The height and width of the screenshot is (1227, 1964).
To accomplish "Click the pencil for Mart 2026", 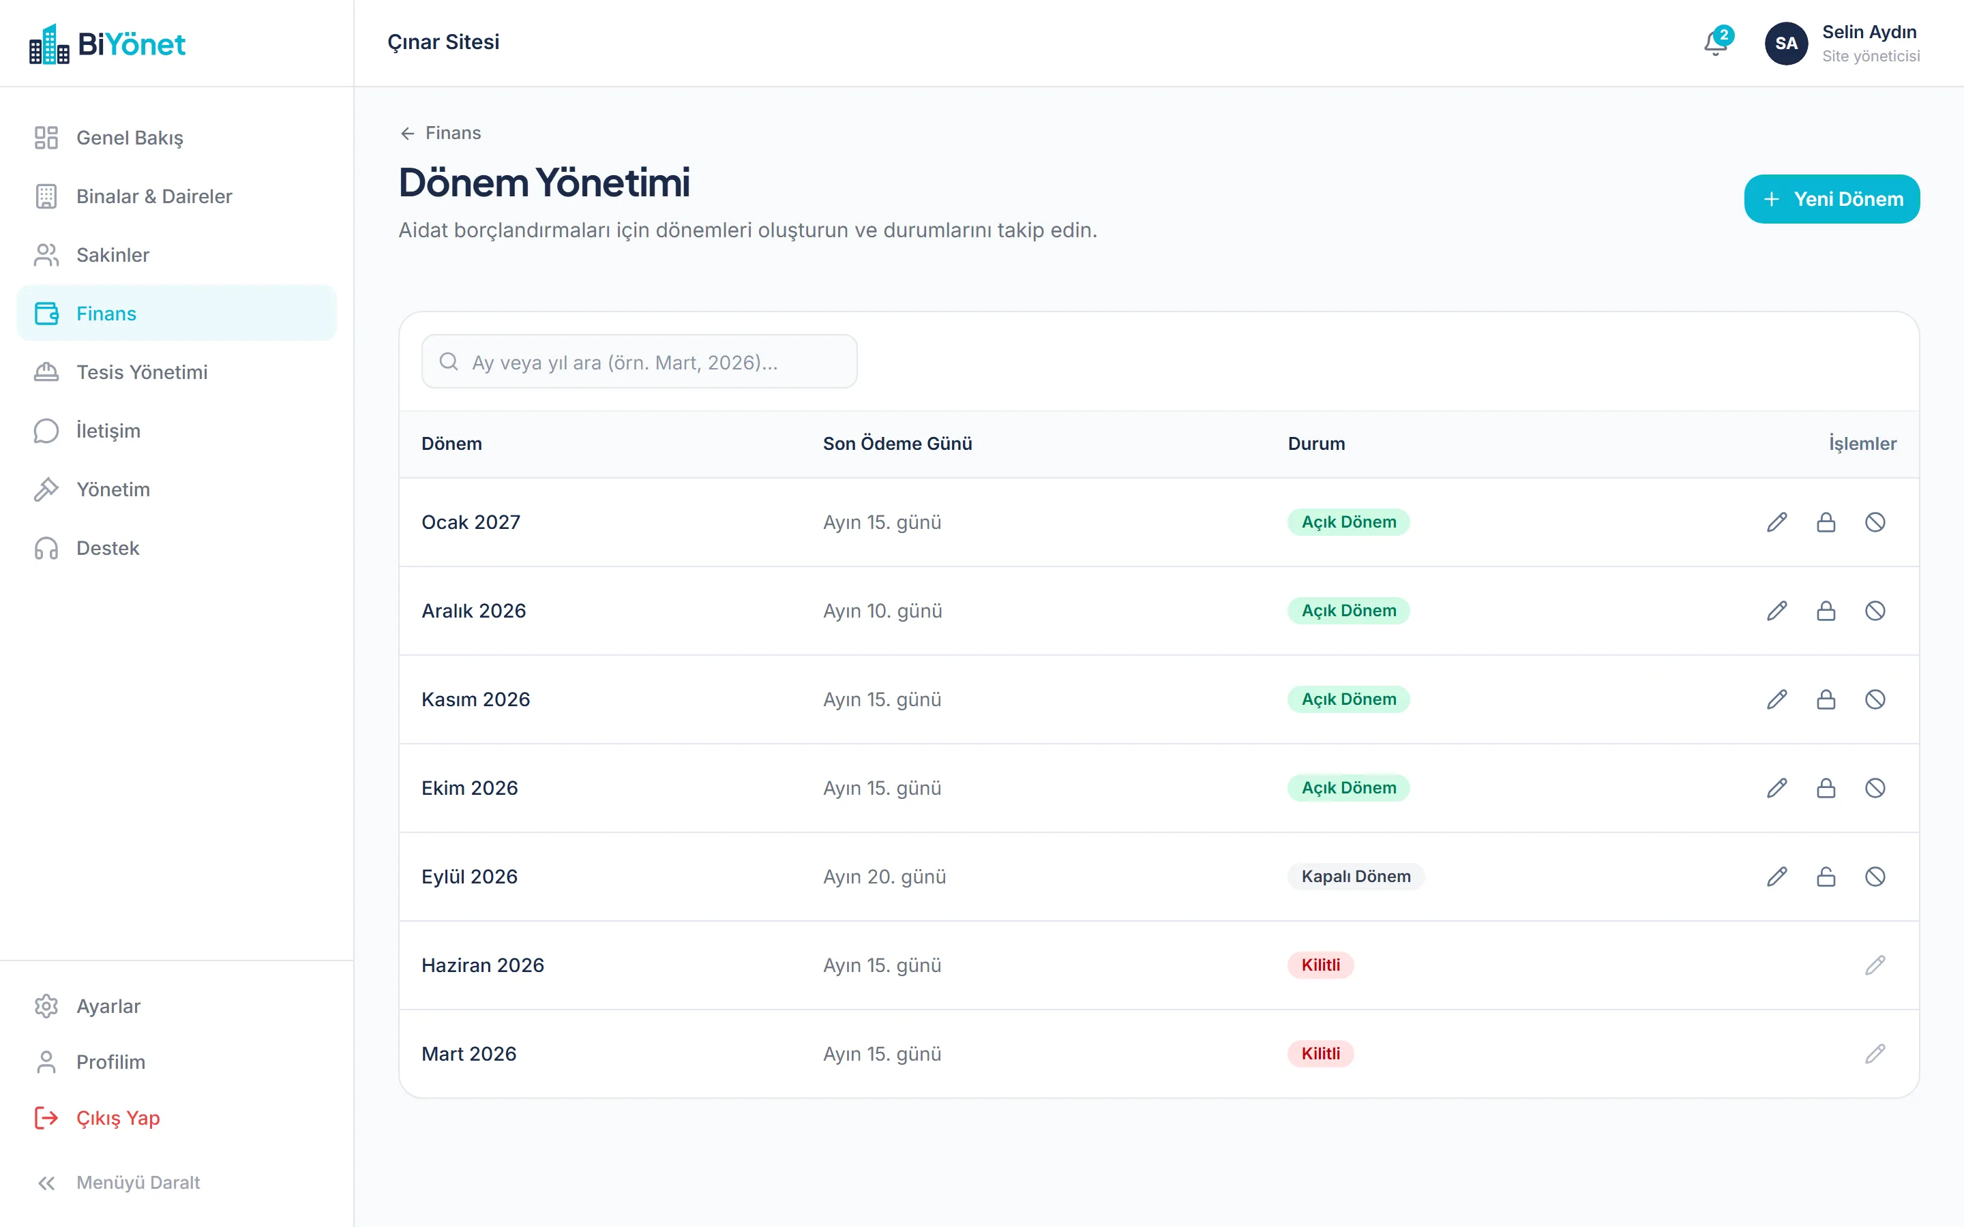I will 1875,1053.
